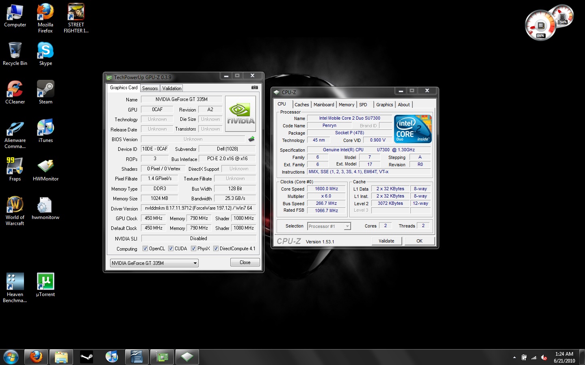
Task: Toggle the CUDA checkbox
Action: pos(171,249)
